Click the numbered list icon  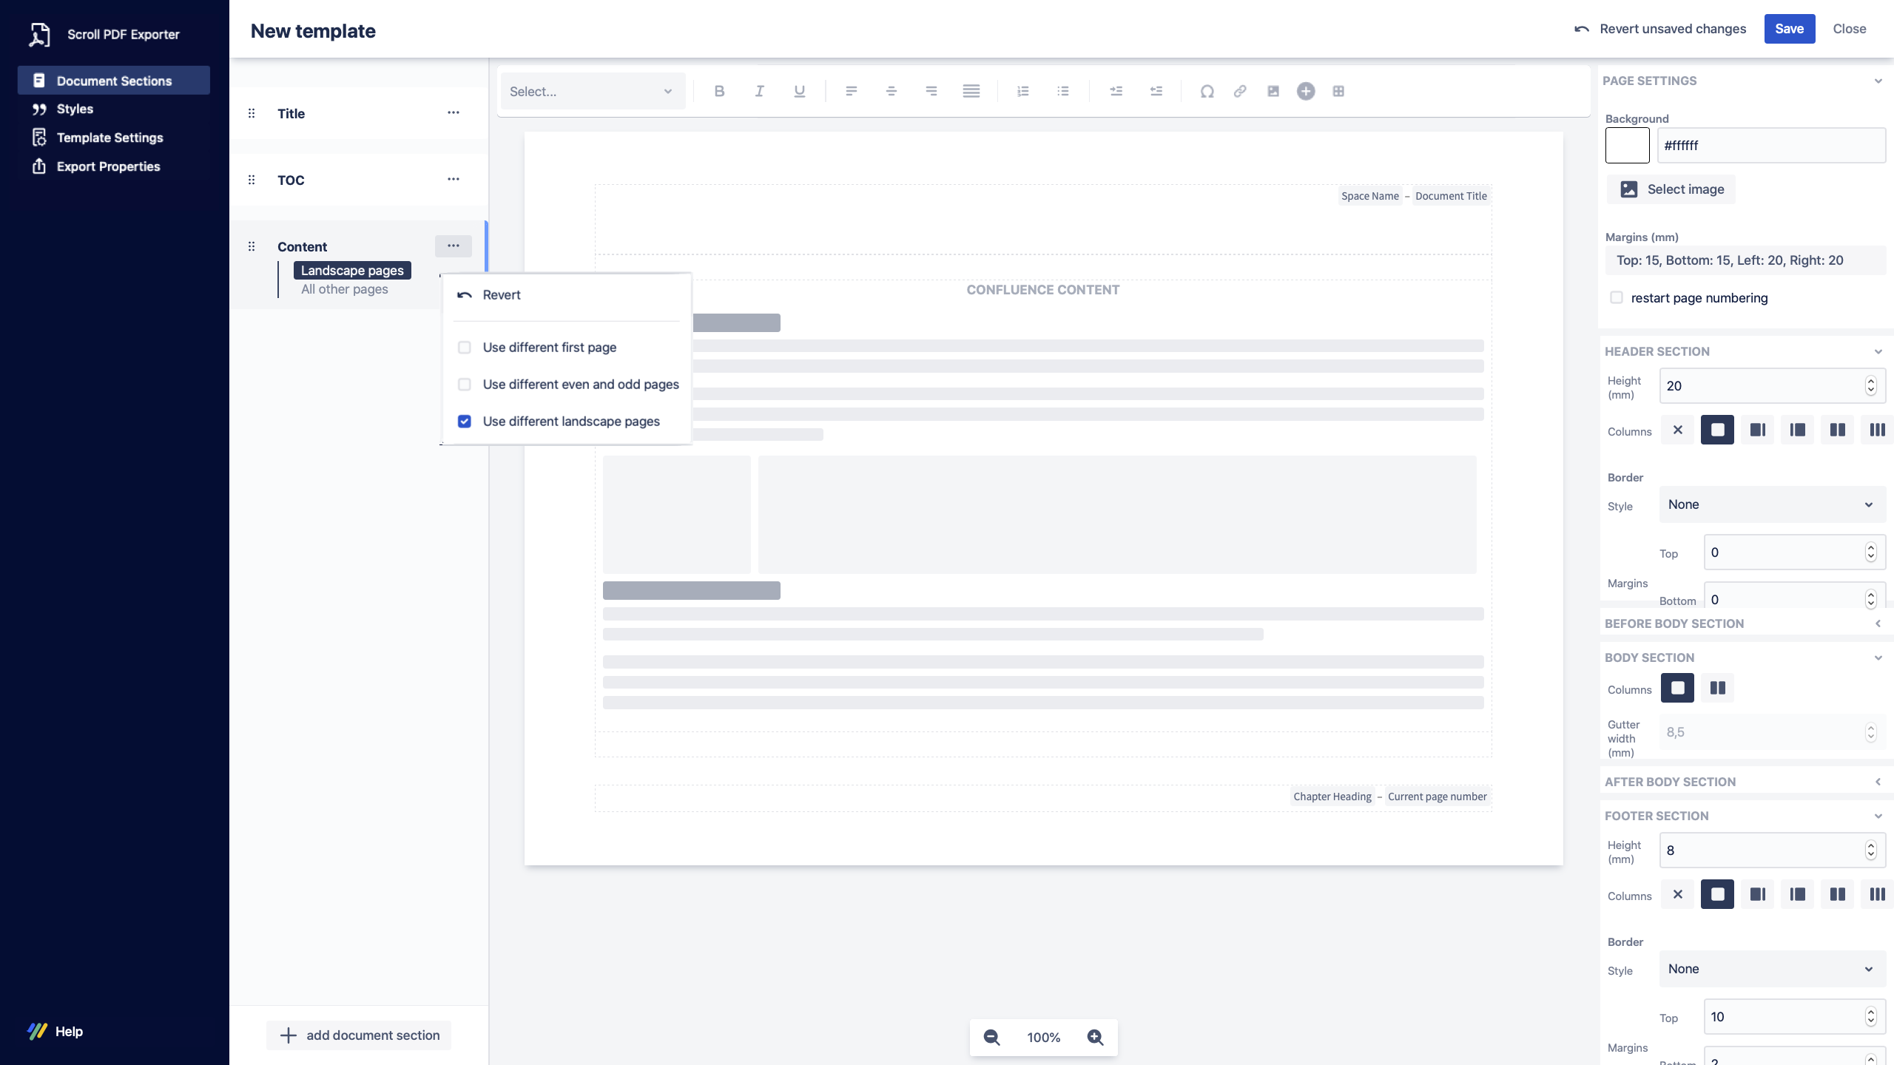click(1022, 91)
